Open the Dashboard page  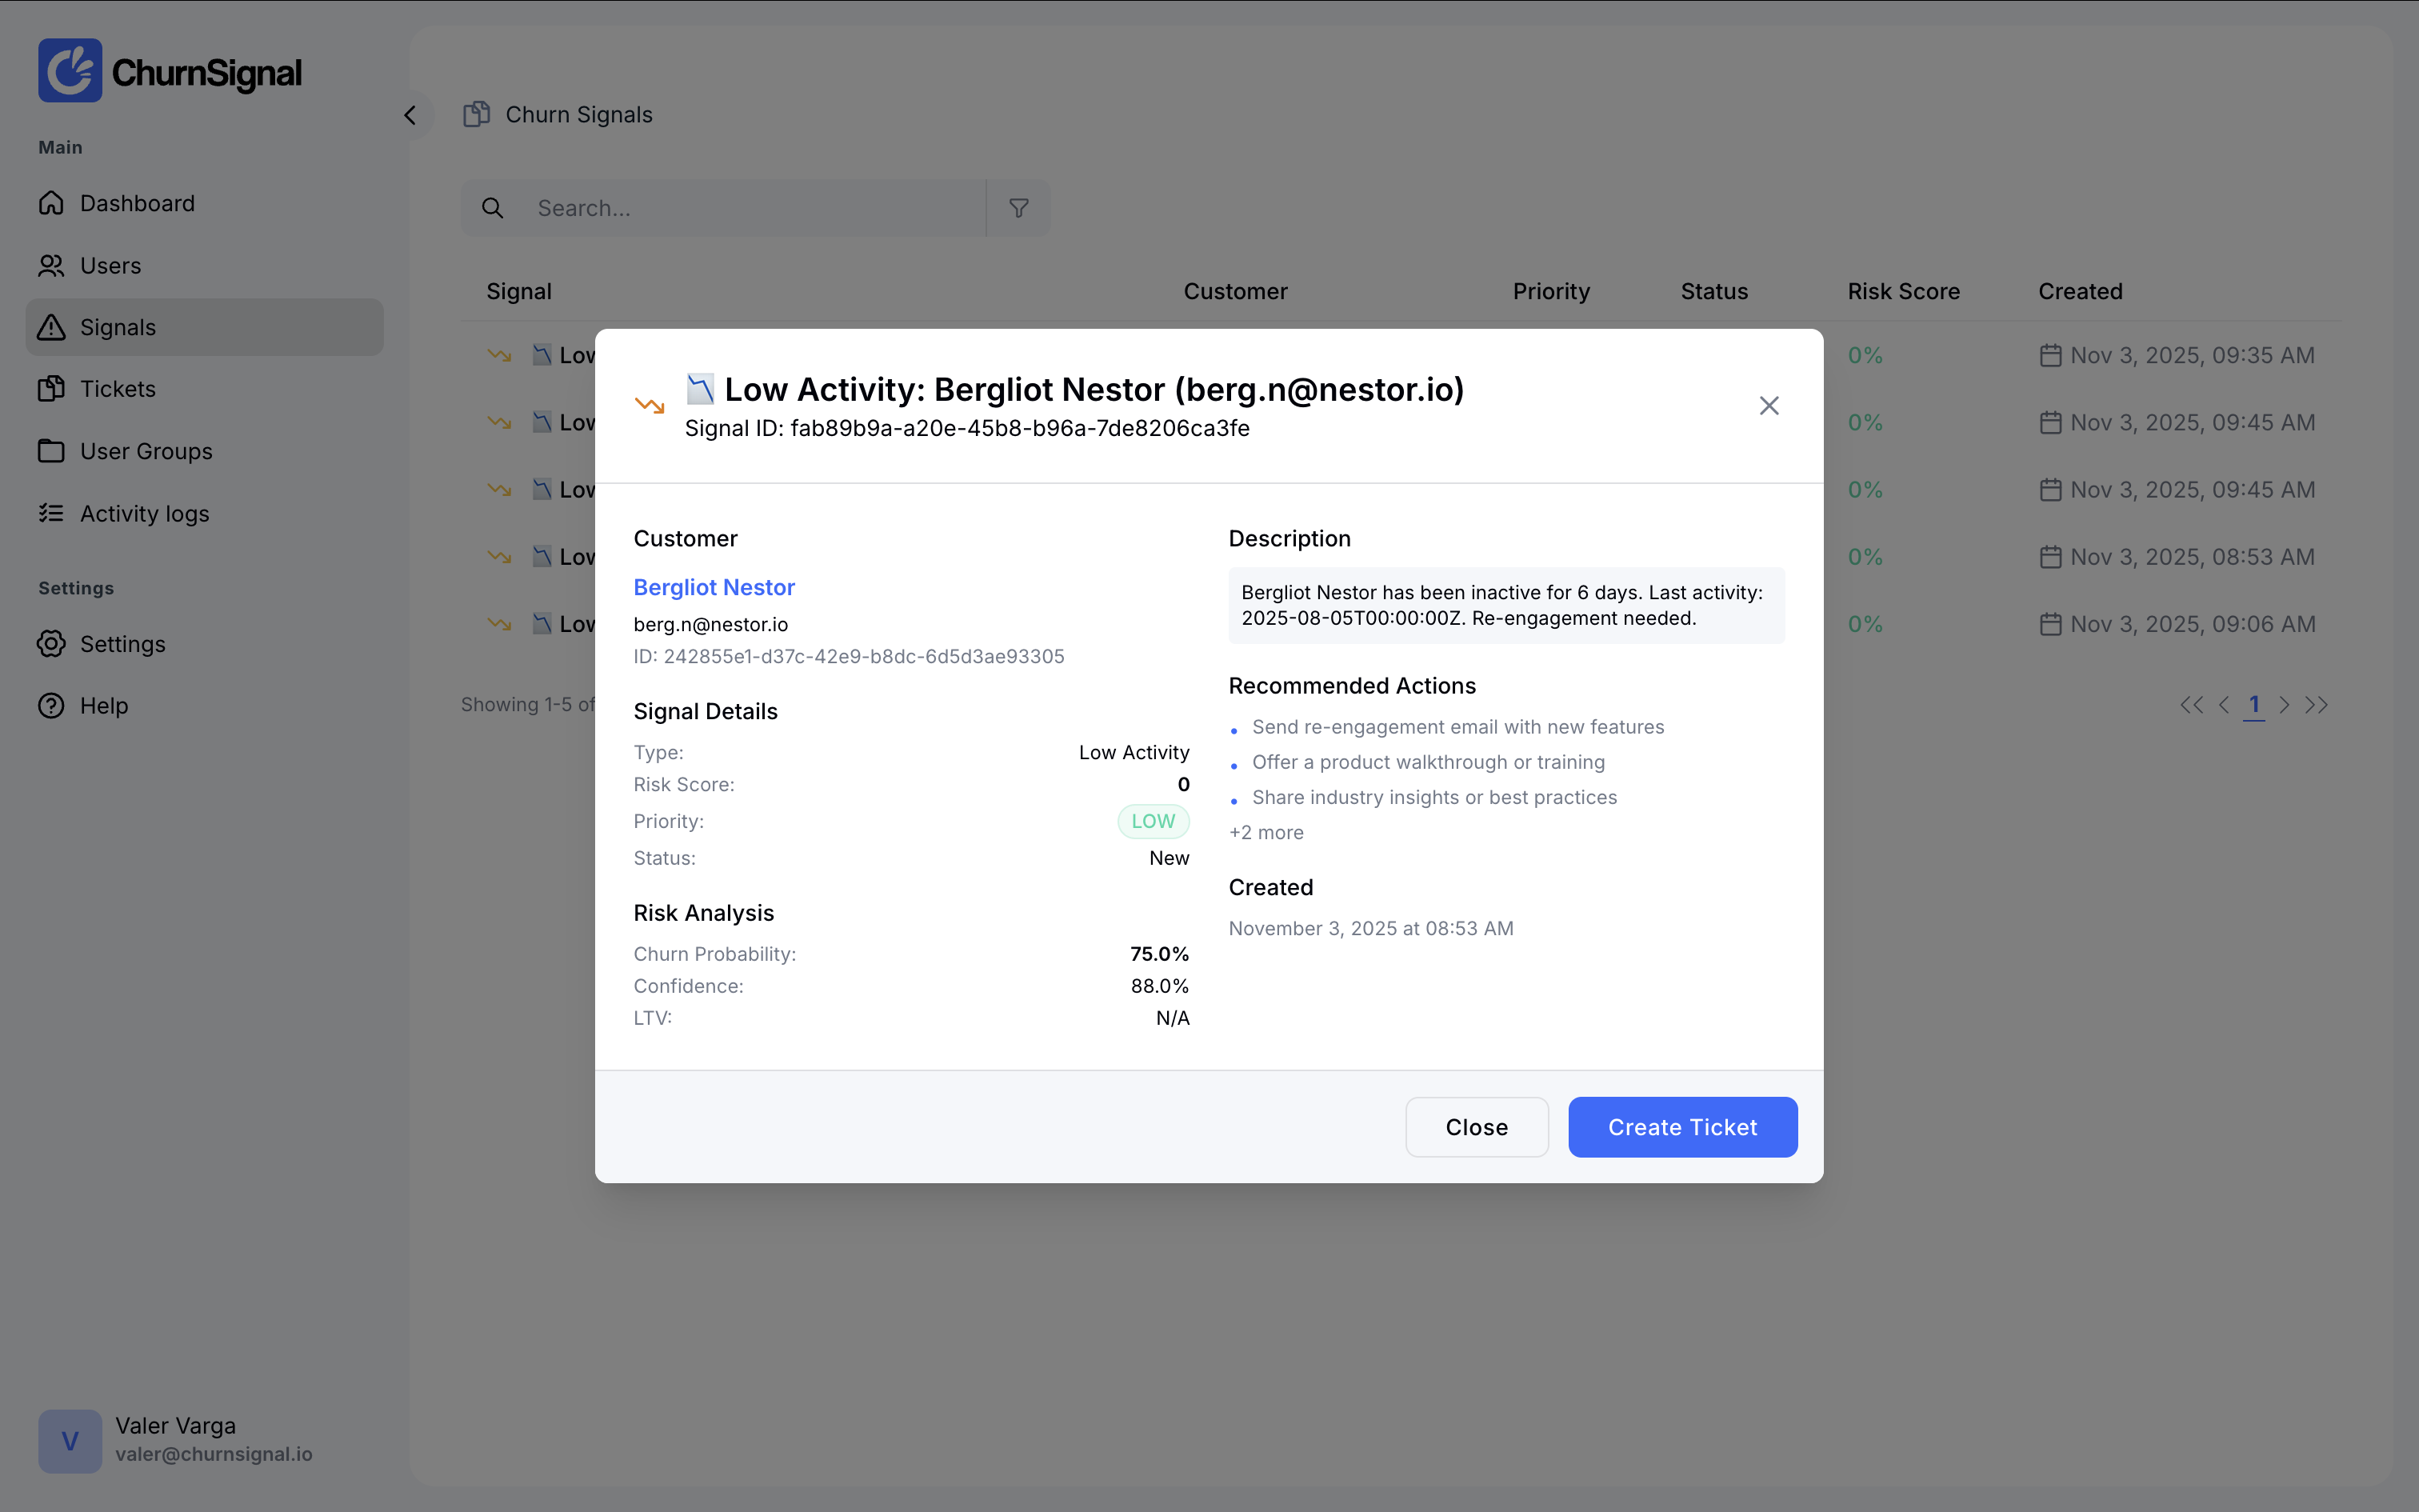coord(137,204)
